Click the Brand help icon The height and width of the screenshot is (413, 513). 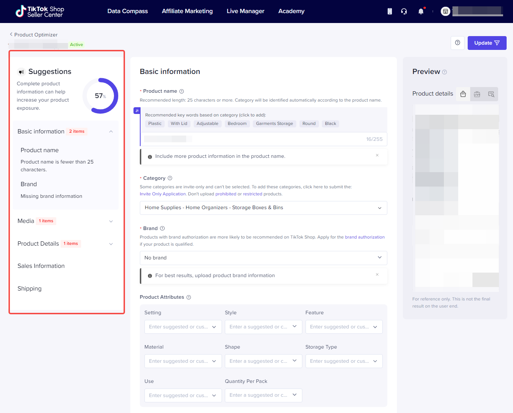pyautogui.click(x=163, y=228)
